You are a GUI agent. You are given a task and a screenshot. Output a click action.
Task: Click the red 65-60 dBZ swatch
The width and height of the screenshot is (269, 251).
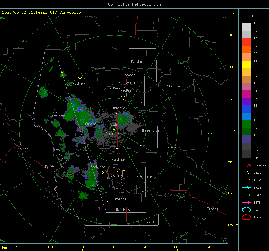(x=246, y=42)
